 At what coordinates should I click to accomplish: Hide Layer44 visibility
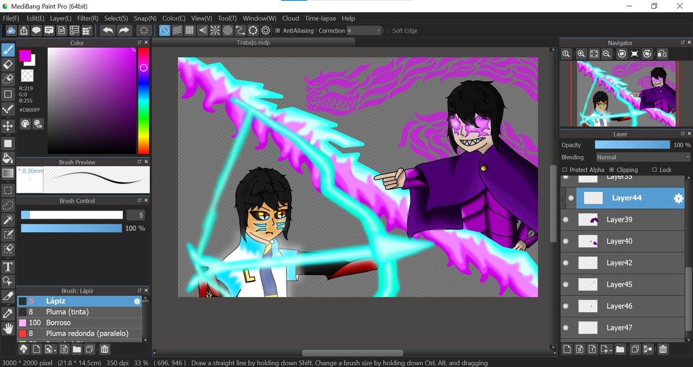tap(571, 198)
